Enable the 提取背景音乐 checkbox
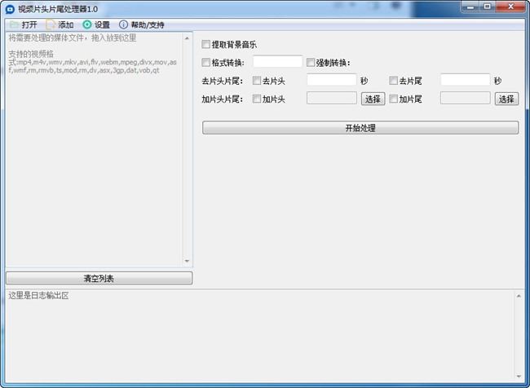Viewport: 530px width, 388px height. [x=206, y=44]
